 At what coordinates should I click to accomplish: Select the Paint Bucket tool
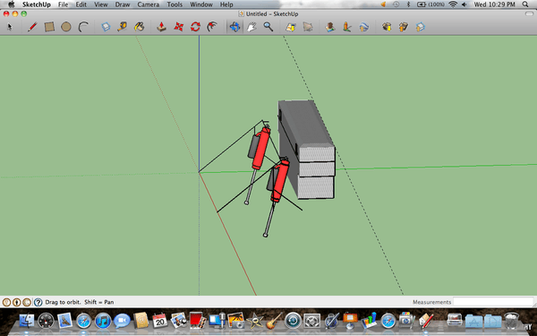pyautogui.click(x=139, y=27)
